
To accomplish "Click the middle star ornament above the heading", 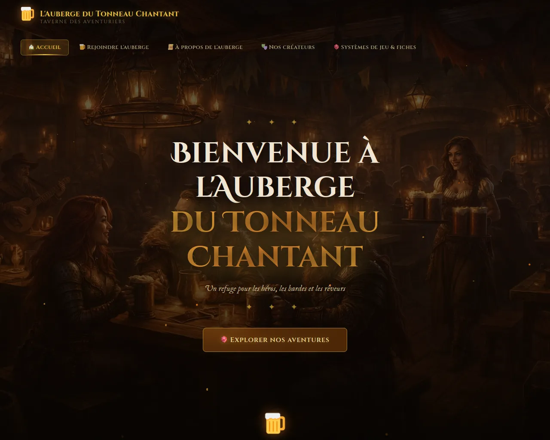I will (x=272, y=122).
